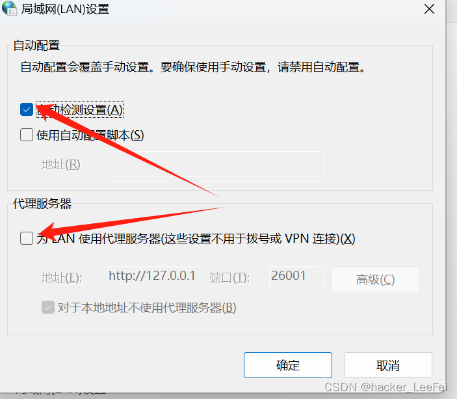
Task: Click the 地址(E): proxy address label
Action: [x=62, y=277]
